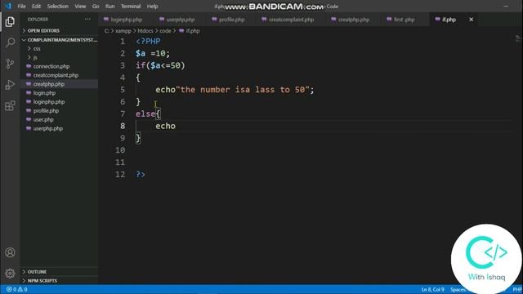Click the code breadcrumb segment
Image resolution: width=523 pixels, height=294 pixels.
[165, 31]
